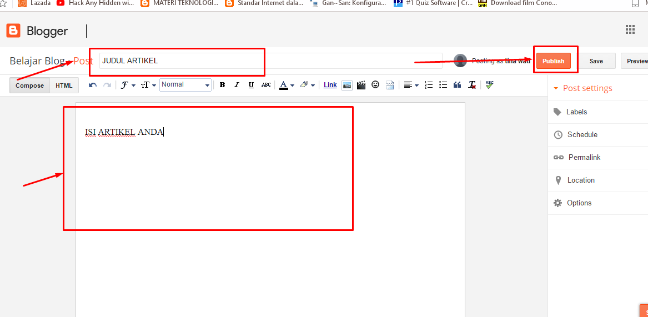Redo the last edit
This screenshot has width=648, height=317.
107,85
